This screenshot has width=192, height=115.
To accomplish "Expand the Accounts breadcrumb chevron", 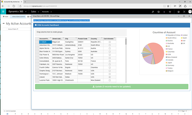I will [x=51, y=12].
